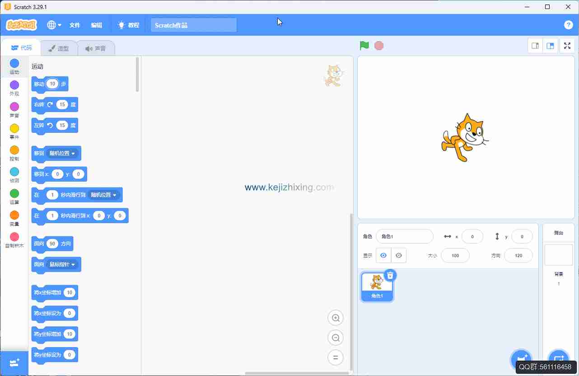Switch to small stage layout

(x=536, y=46)
